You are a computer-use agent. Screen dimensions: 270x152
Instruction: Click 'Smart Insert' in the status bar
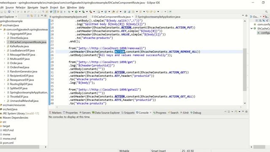click(159, 151)
